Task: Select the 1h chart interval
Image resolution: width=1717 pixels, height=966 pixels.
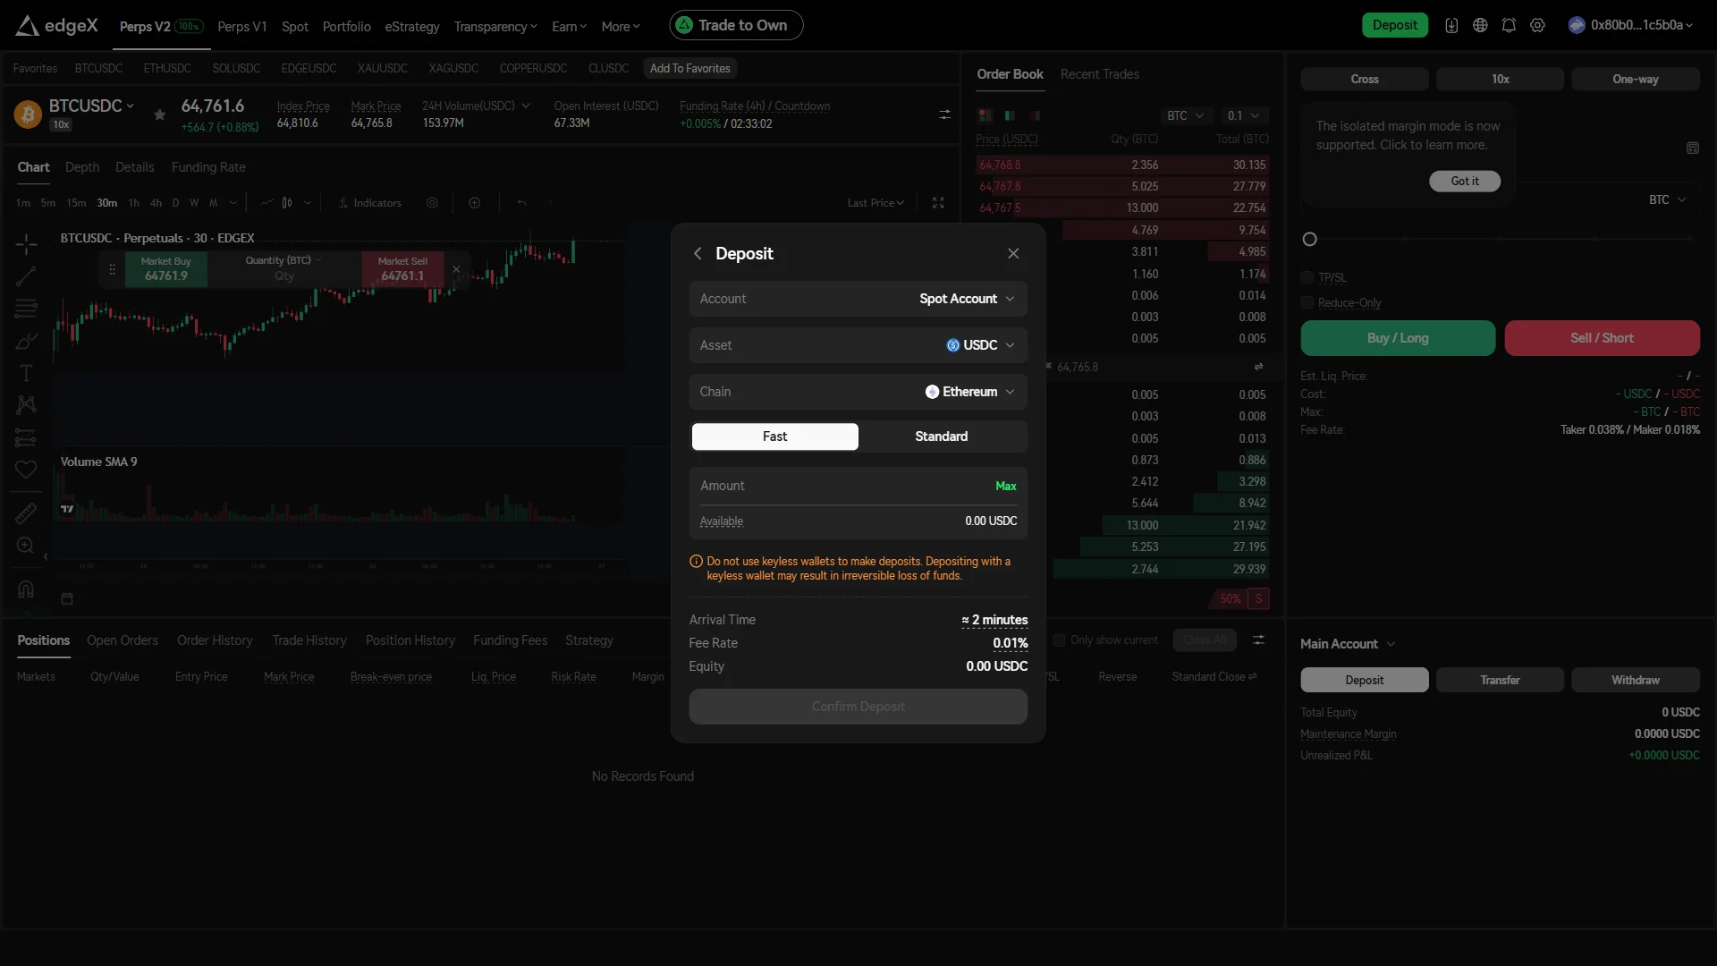Action: 134,203
